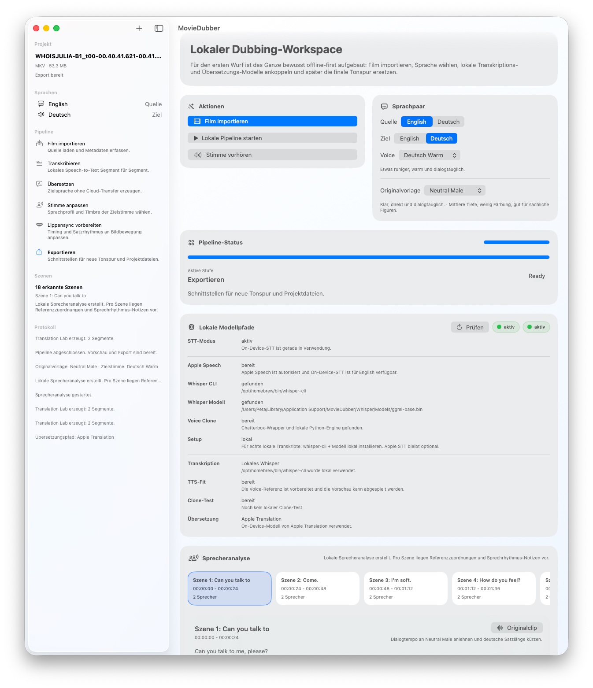Click the Lippensync vorbereiten lips icon
The image size is (593, 688).
40,225
